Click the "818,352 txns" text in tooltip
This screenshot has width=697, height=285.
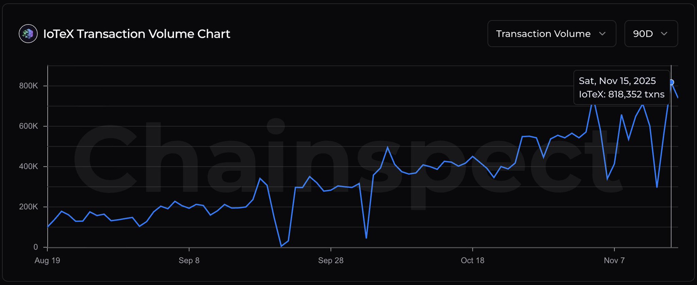[x=636, y=94]
